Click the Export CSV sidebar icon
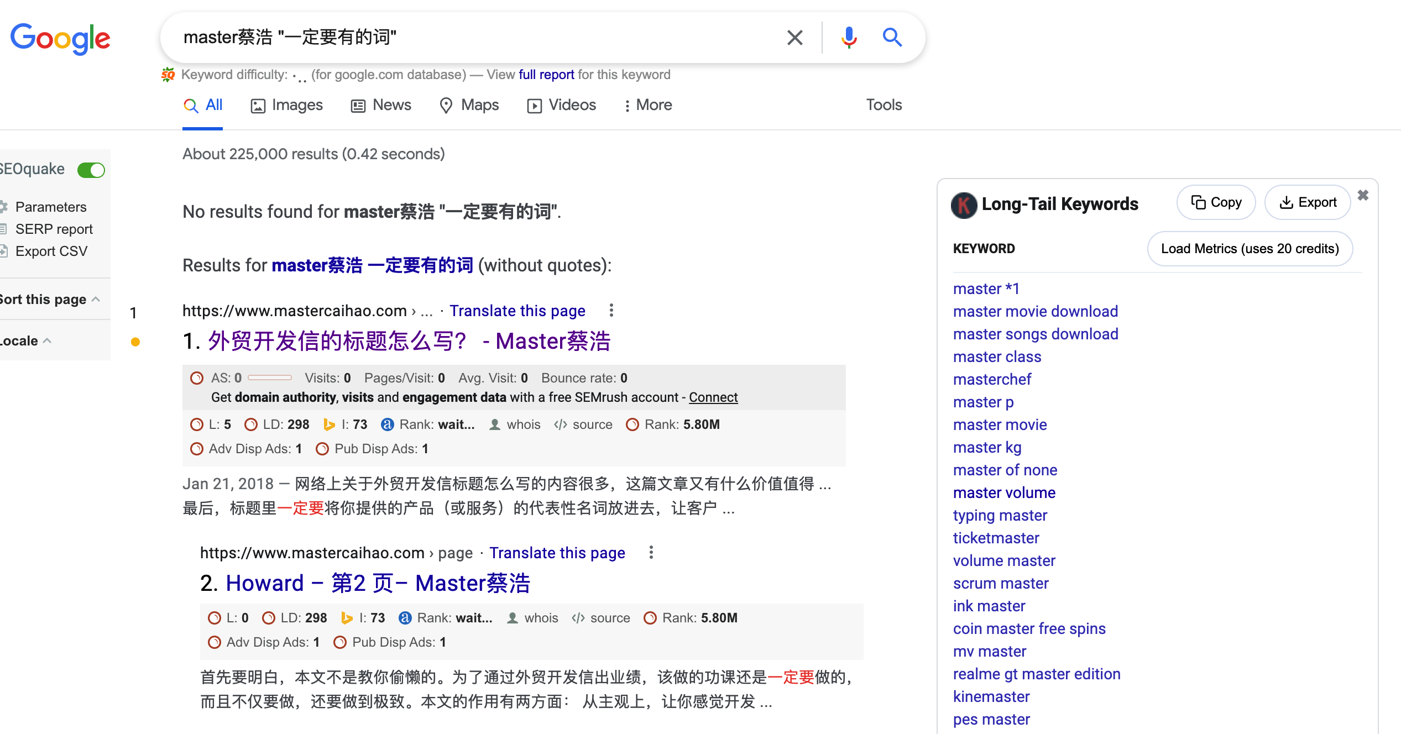 point(3,251)
